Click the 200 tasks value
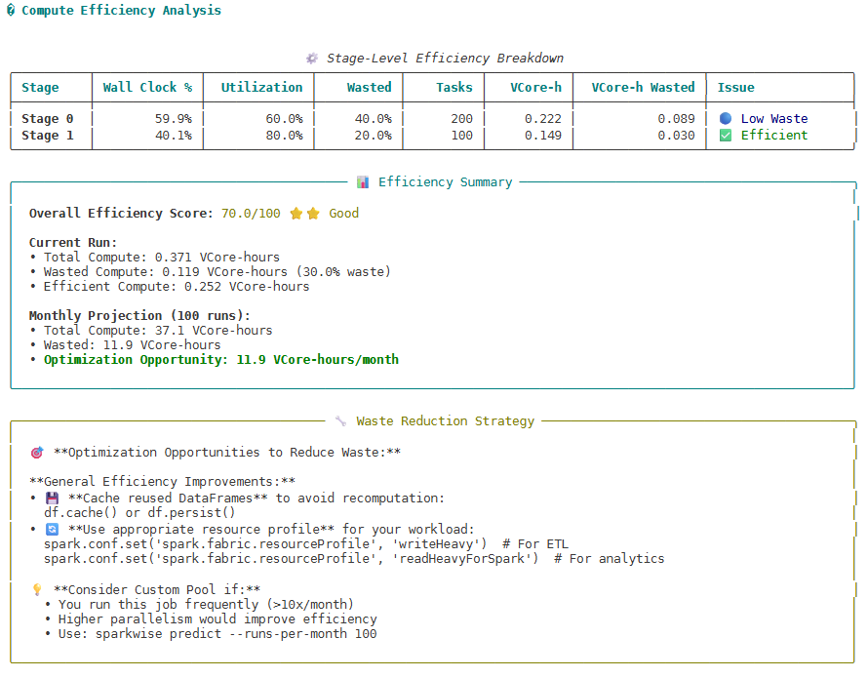This screenshot has width=868, height=678. point(461,119)
